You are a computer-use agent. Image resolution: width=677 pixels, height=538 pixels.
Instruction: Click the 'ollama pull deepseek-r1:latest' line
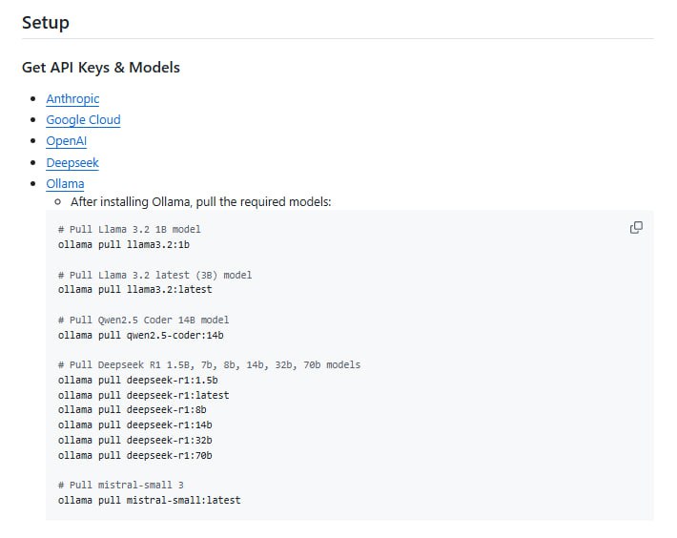tap(143, 395)
